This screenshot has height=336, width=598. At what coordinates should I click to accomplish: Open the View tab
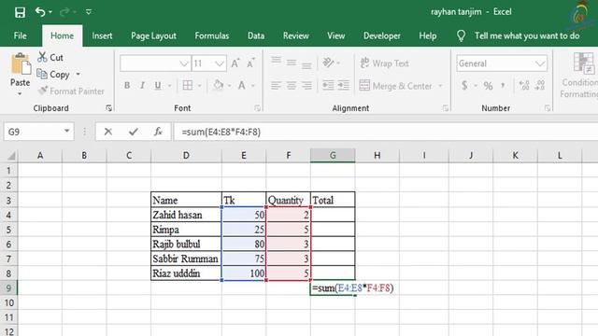point(335,35)
